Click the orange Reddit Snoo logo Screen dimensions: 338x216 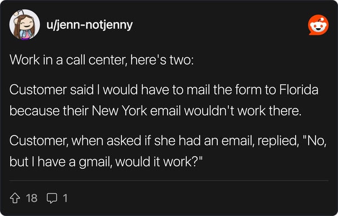318,25
